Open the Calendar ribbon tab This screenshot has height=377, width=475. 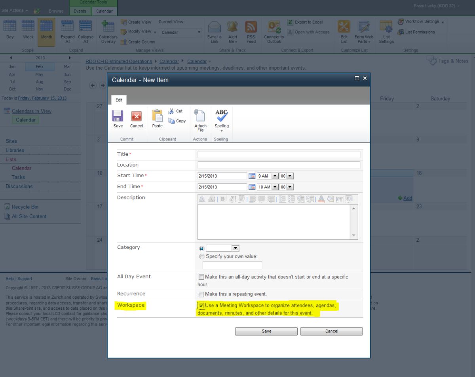click(104, 11)
